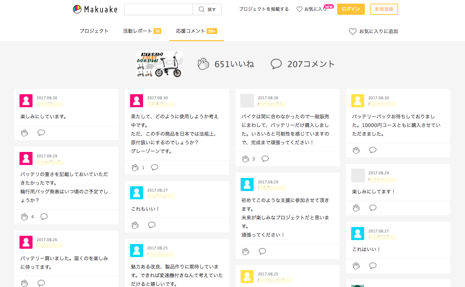Reply to the バッテリー買いました comment
The image size is (465, 287).
point(41,283)
